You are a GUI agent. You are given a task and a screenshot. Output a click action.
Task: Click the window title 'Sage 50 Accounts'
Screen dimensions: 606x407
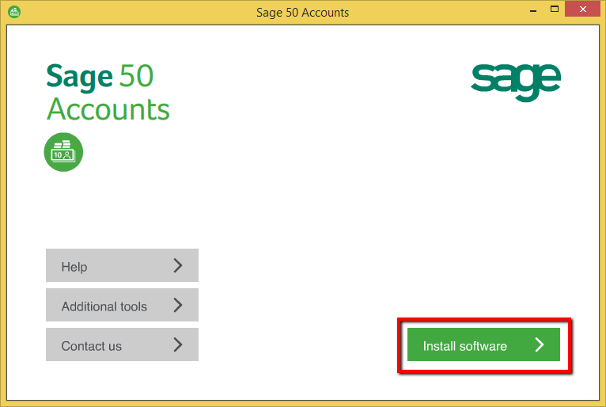pyautogui.click(x=303, y=13)
